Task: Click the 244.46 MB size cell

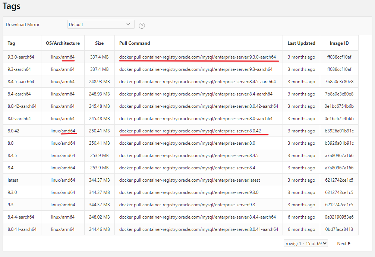Action: [x=99, y=229]
